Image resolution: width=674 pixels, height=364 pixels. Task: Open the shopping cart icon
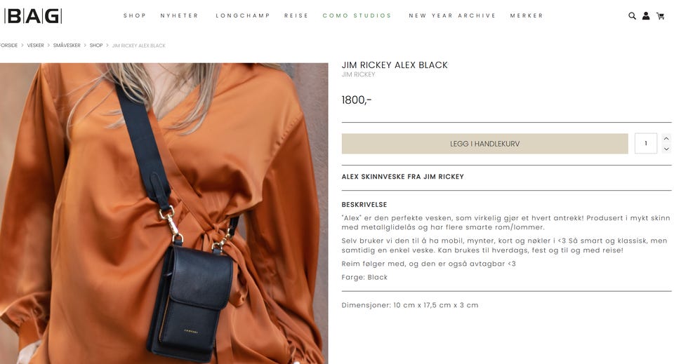[x=660, y=16]
